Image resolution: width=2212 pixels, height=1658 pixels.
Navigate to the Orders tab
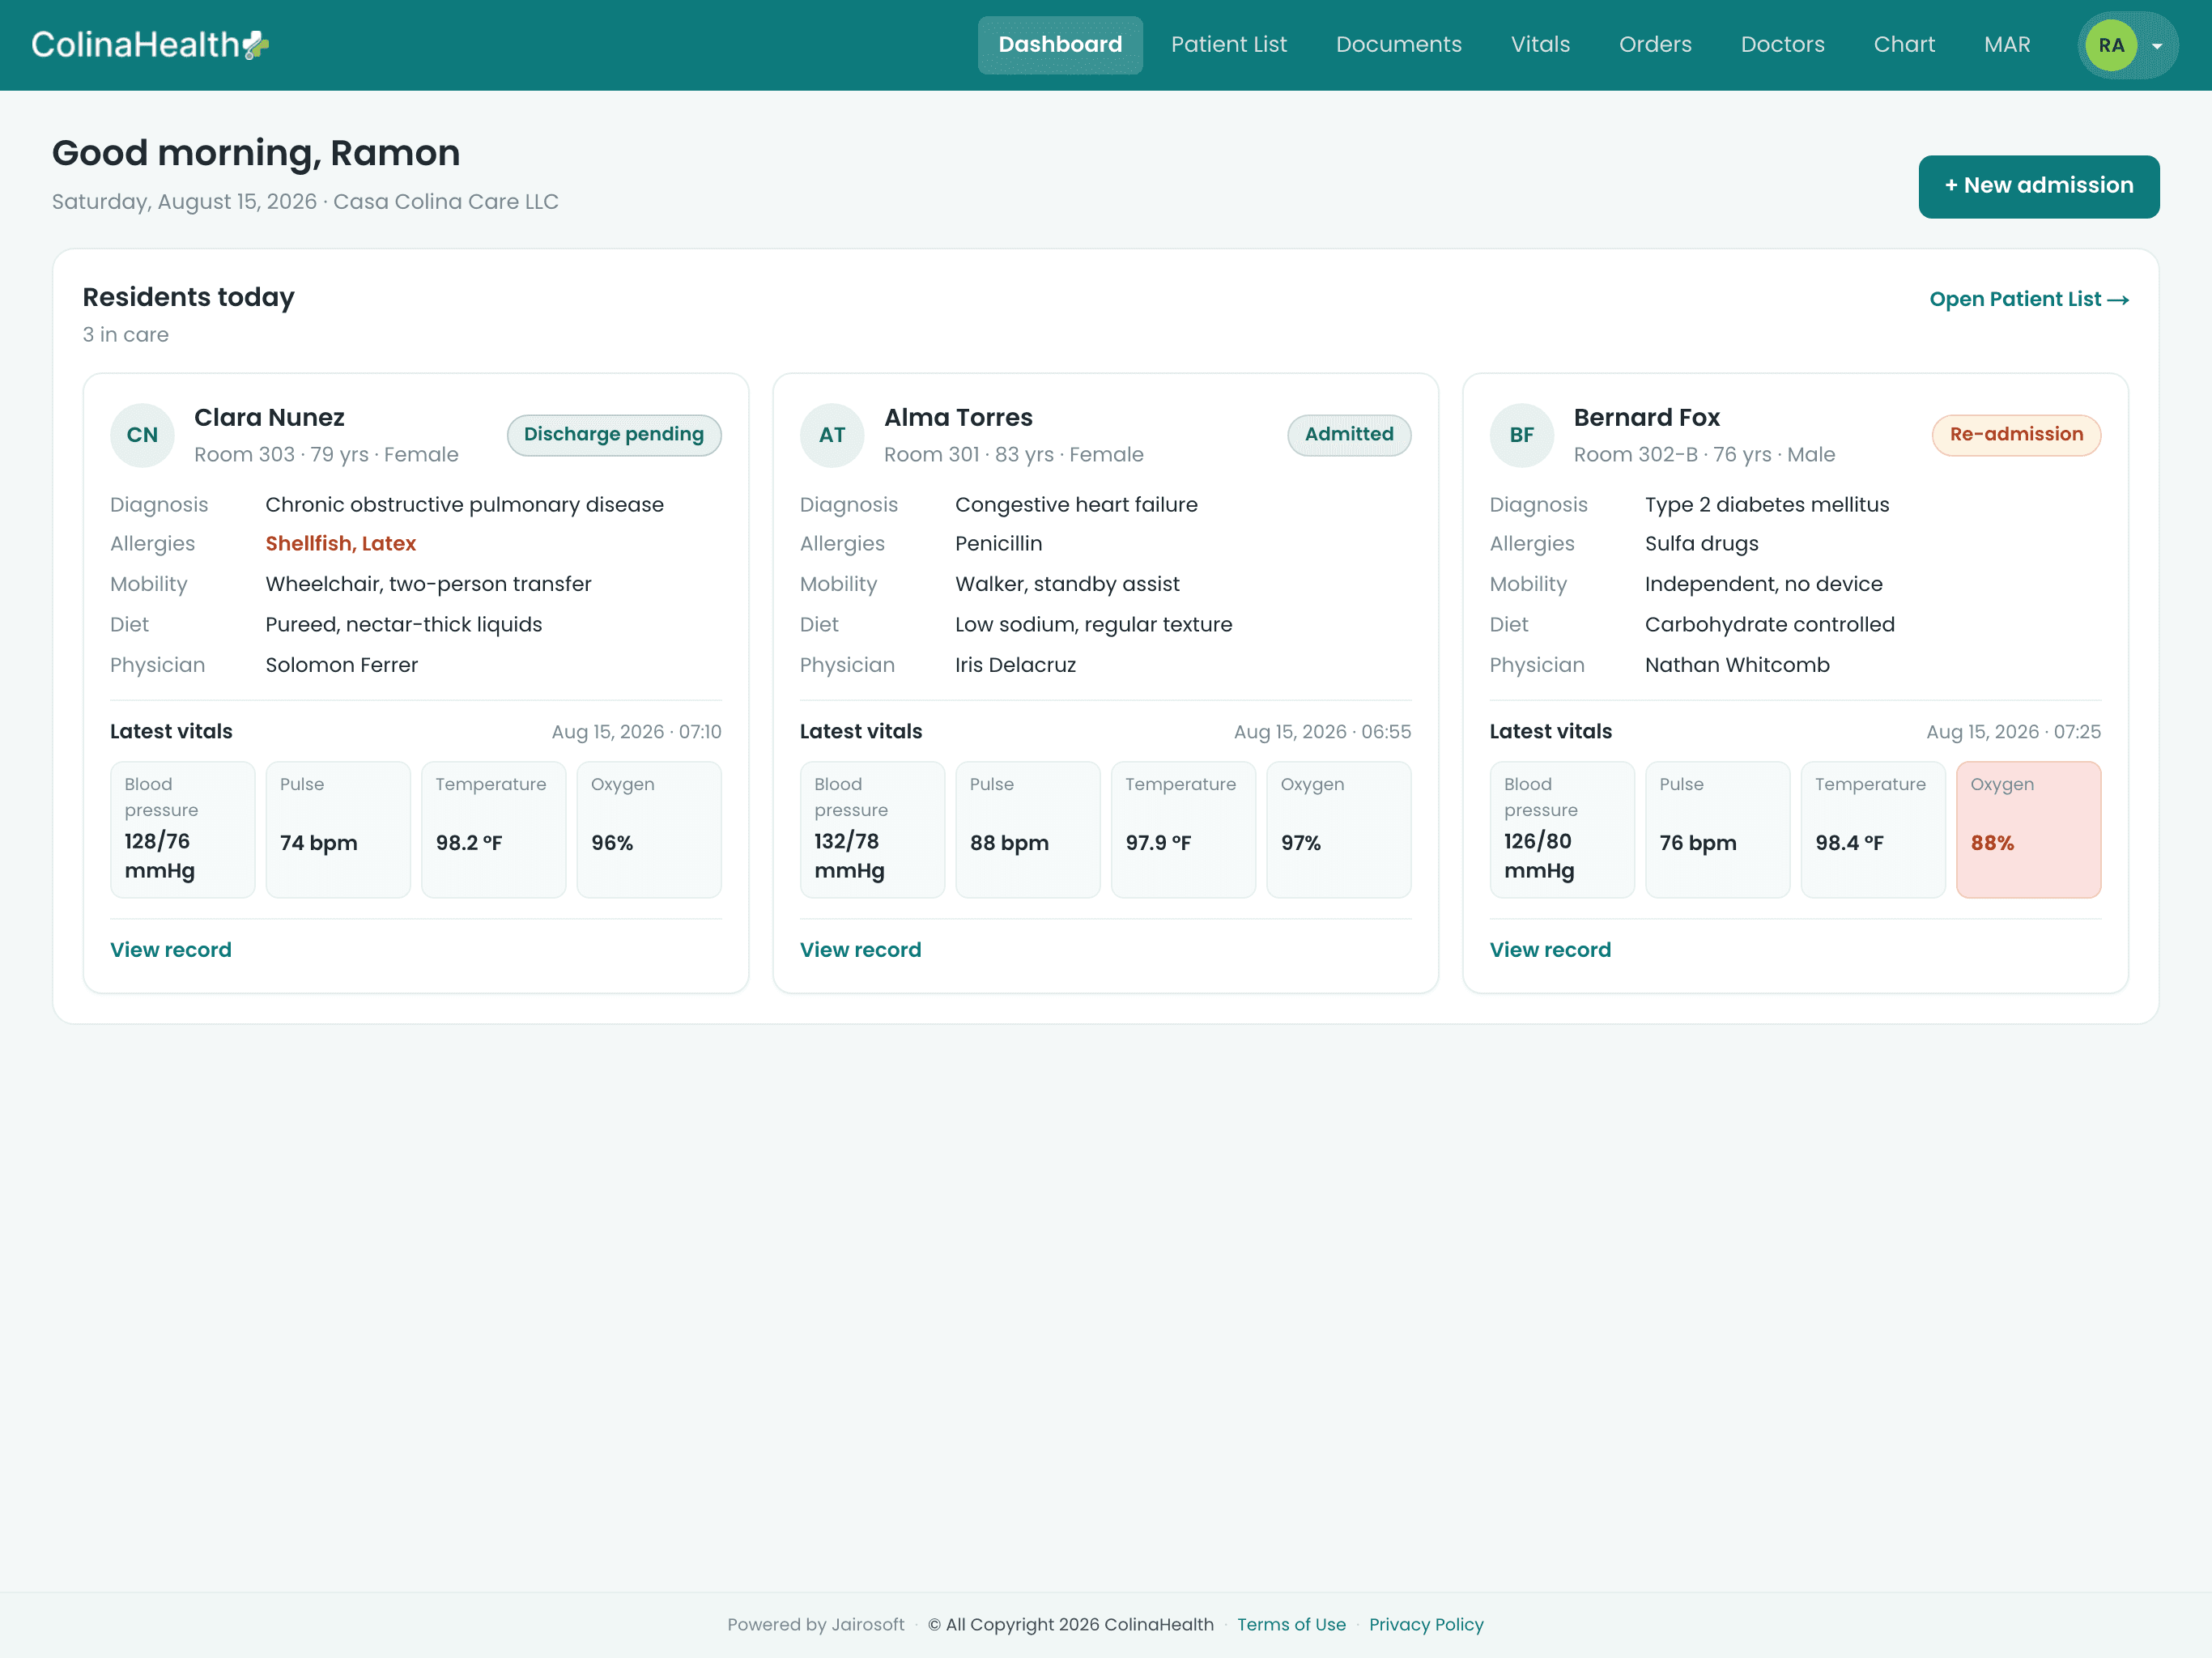click(x=1655, y=45)
